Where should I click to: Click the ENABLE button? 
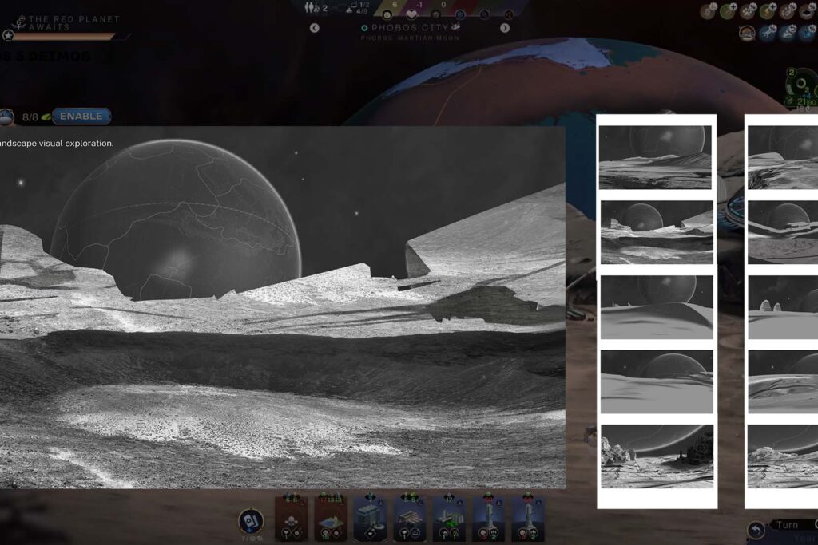pos(81,117)
